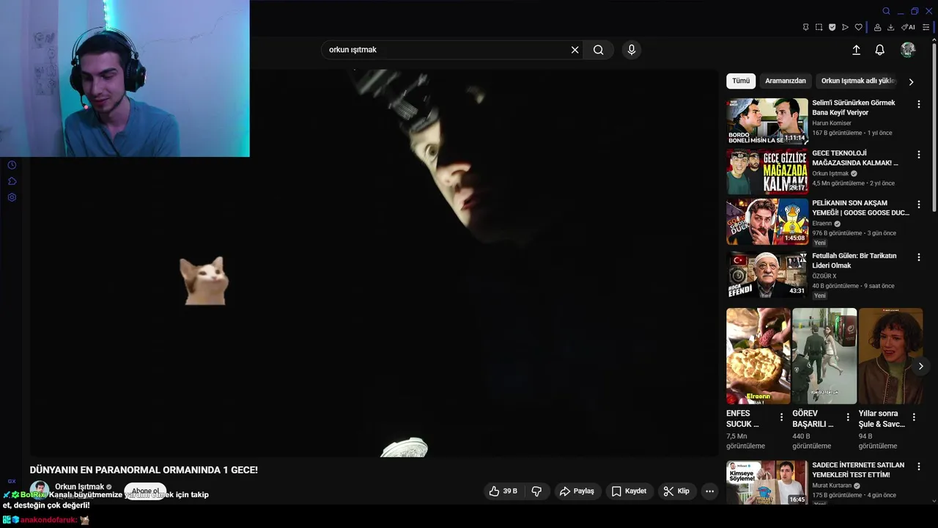Open the Settings gear in the sidebar

[x=12, y=197]
